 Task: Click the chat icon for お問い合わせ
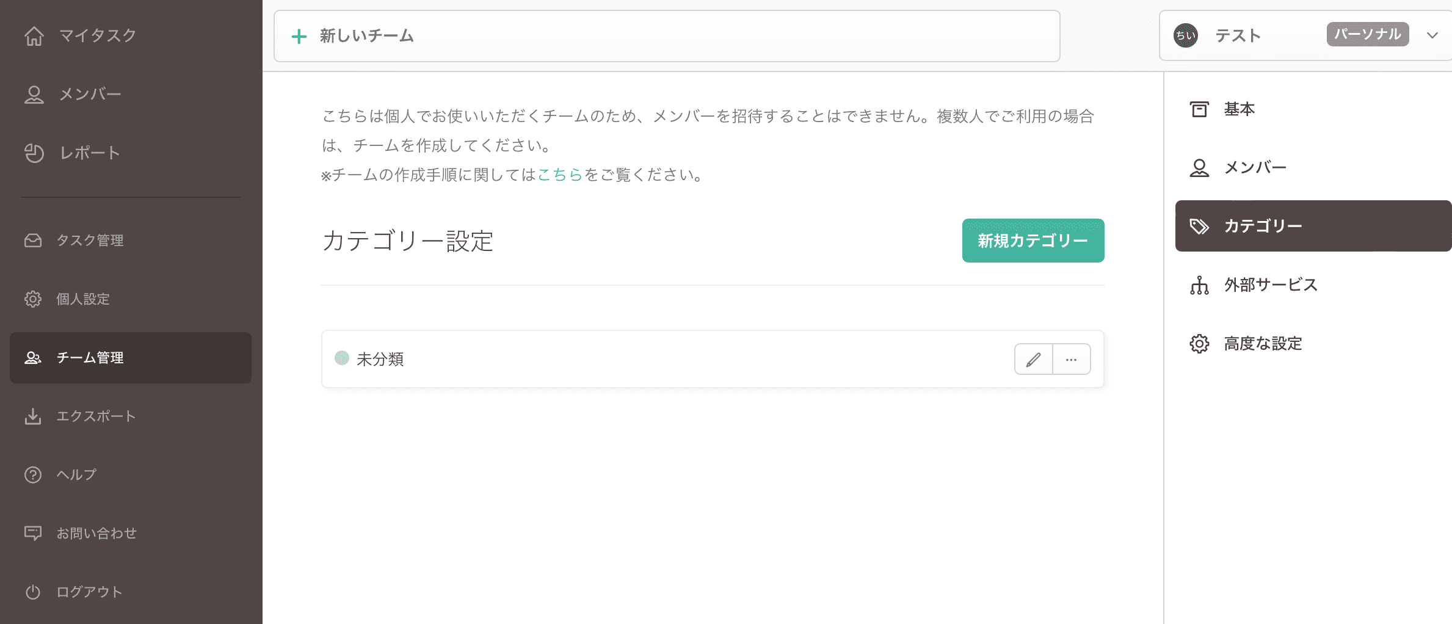click(33, 534)
